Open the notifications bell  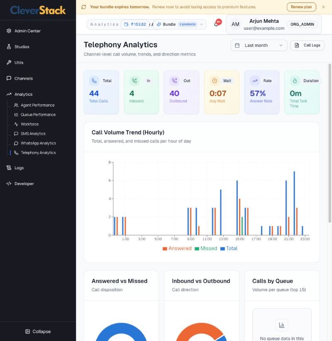tap(216, 24)
